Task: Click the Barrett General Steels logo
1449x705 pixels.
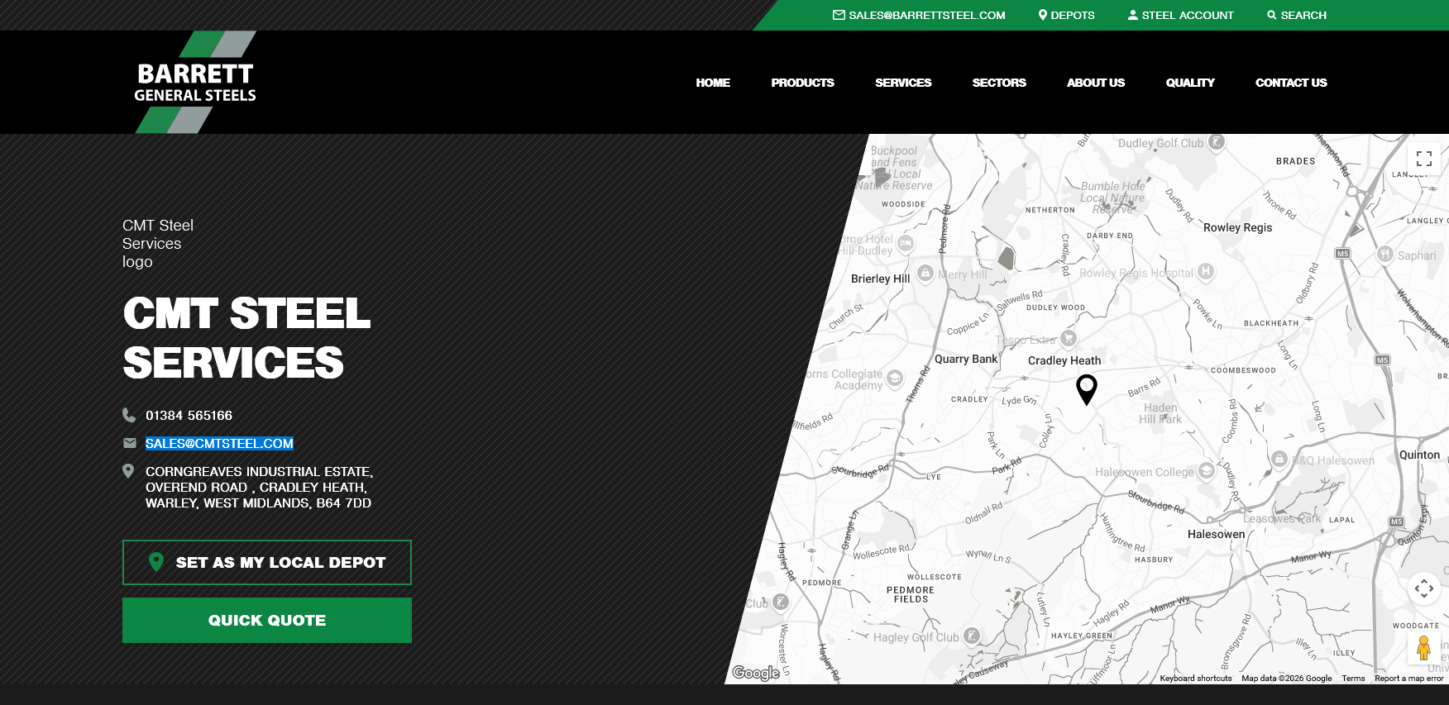Action: tap(195, 82)
